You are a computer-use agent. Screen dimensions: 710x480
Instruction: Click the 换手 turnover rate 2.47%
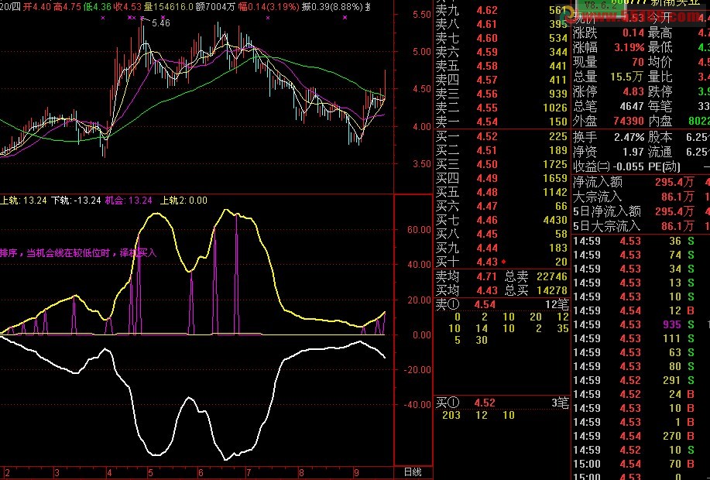coord(629,137)
